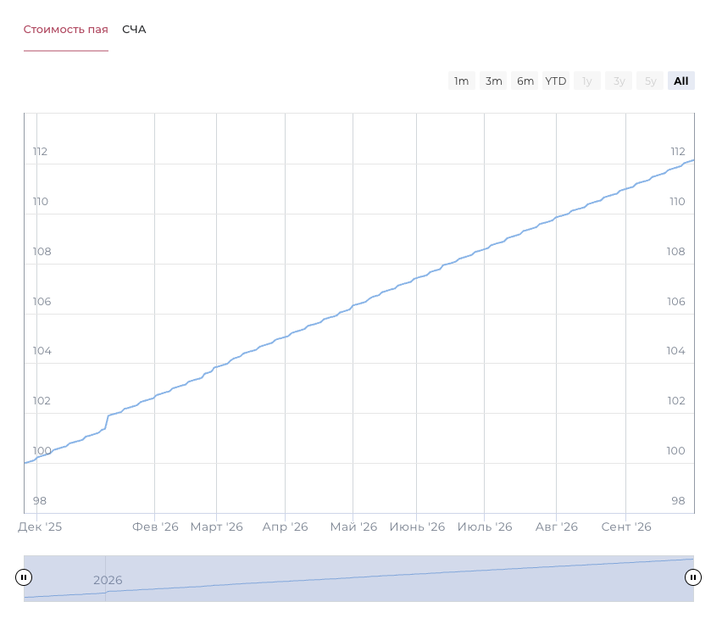Set chart range to 6m

(x=525, y=81)
